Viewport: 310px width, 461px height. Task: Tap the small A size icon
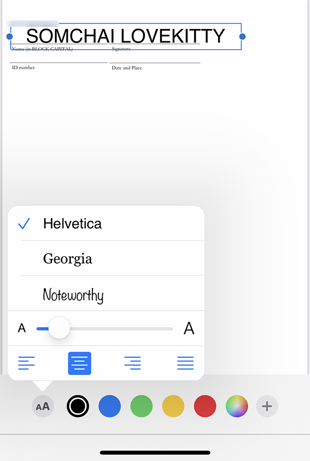(x=22, y=328)
